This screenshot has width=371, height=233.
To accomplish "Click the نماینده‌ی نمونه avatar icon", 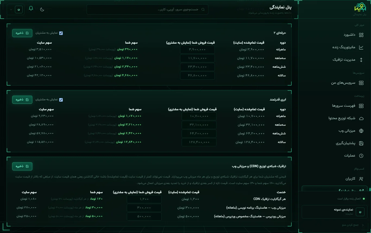I will click(x=360, y=212).
